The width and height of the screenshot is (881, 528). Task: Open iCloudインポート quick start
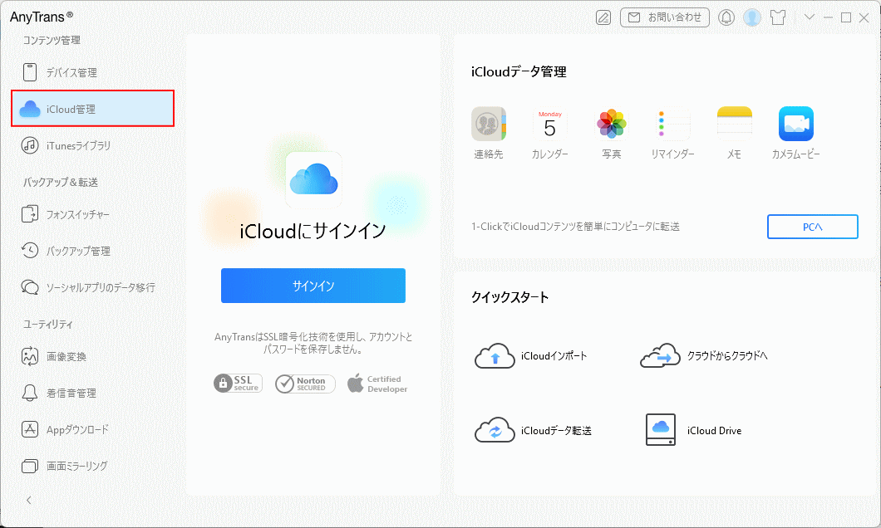[x=531, y=356]
